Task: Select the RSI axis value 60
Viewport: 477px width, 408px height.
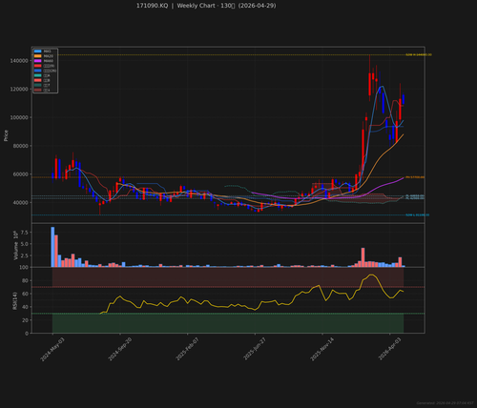Action: coord(26,294)
